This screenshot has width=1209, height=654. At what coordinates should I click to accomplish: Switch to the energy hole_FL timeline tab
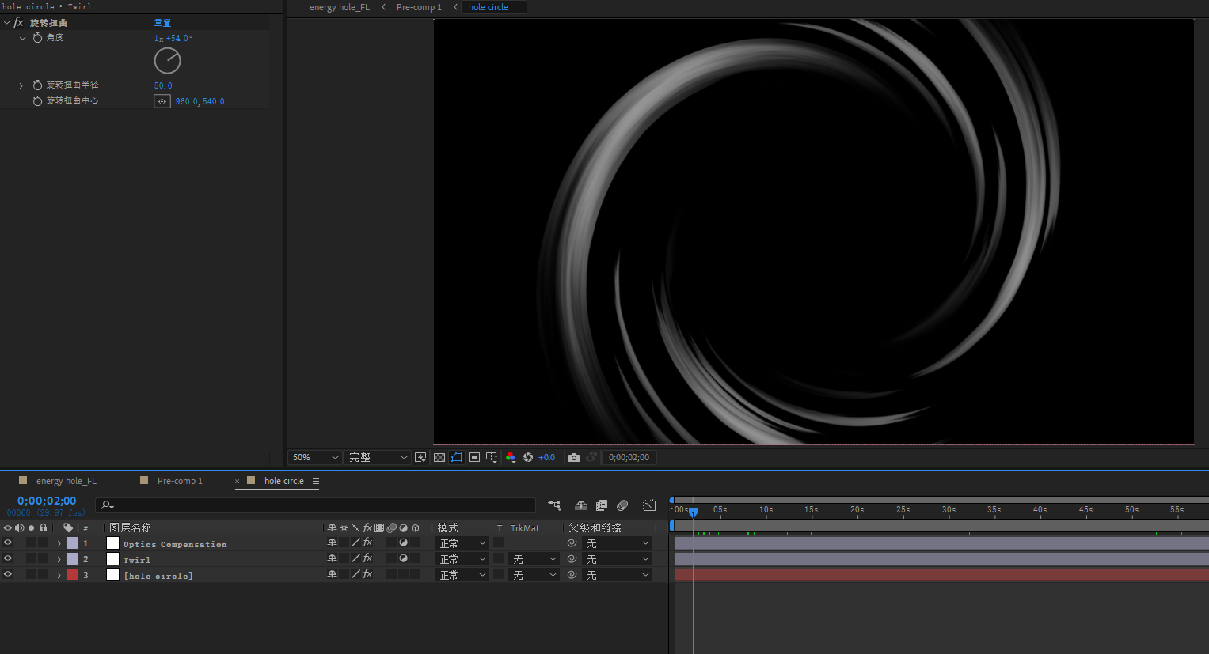click(66, 481)
